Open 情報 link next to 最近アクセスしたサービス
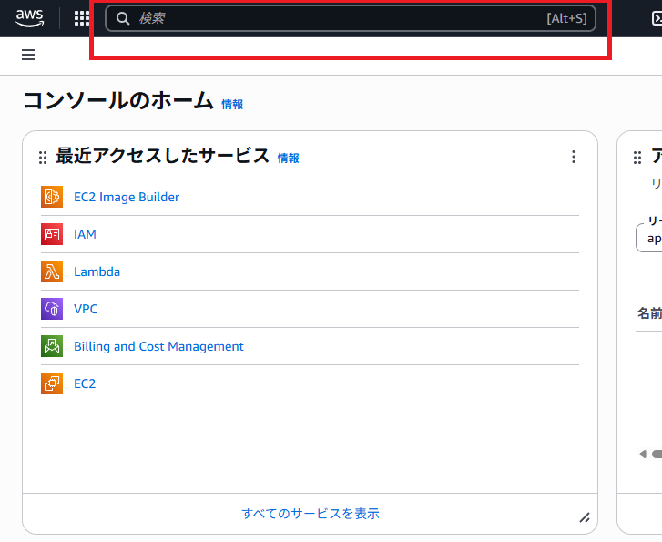Viewport: 662px width, 542px height. point(289,158)
